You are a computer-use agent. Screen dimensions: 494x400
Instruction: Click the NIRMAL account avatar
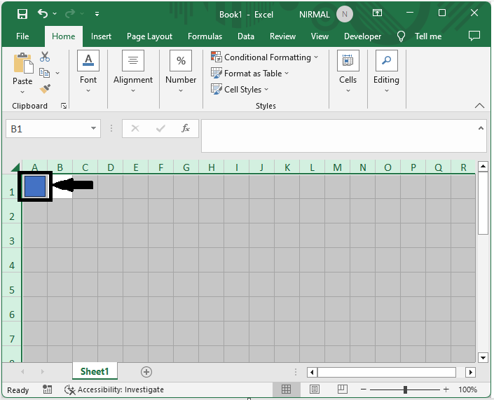[344, 14]
